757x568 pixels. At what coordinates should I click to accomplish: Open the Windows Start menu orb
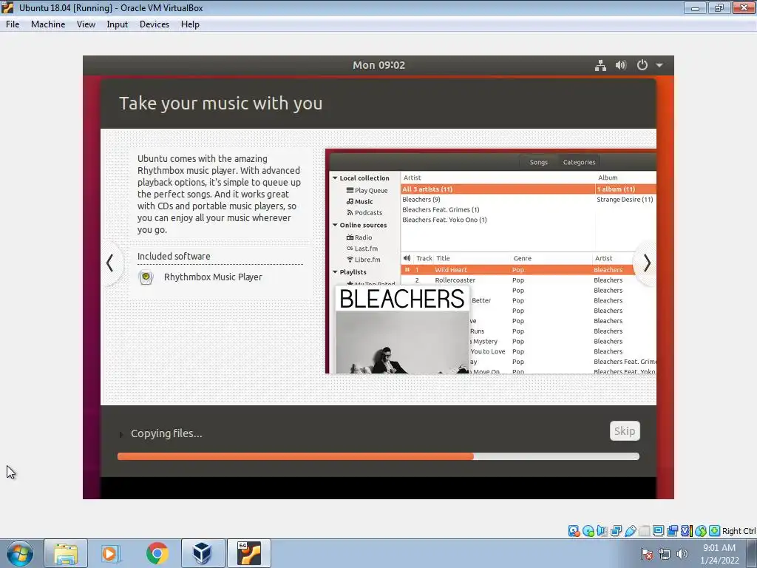20,553
